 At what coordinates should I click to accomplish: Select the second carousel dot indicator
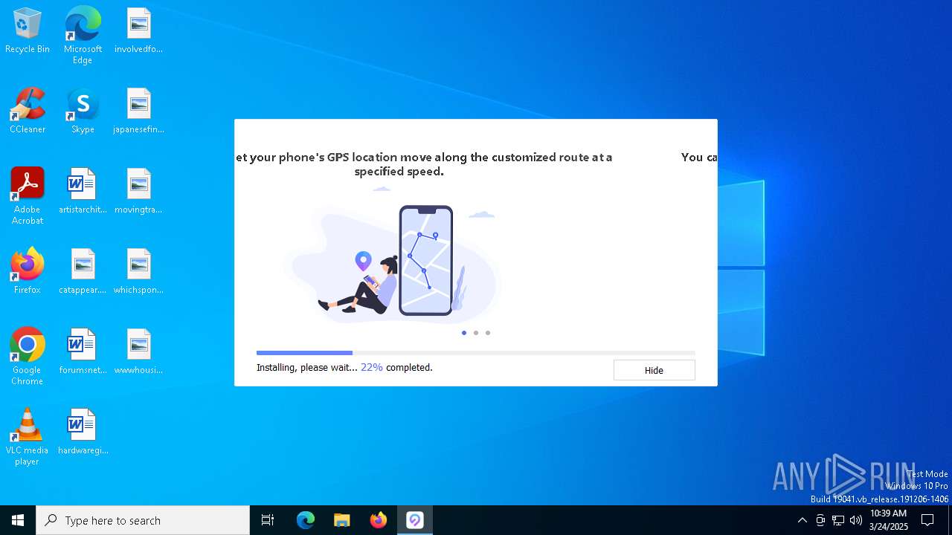click(x=476, y=333)
